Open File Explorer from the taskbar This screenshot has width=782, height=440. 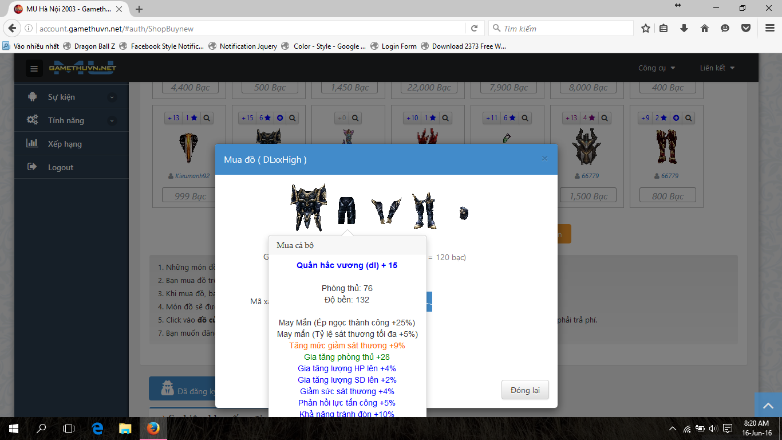[125, 428]
